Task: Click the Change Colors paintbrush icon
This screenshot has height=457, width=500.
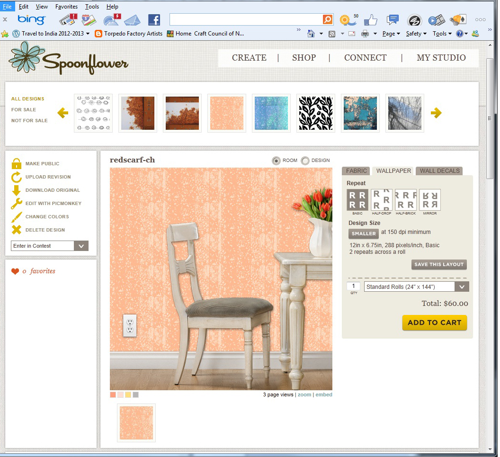Action: [17, 217]
